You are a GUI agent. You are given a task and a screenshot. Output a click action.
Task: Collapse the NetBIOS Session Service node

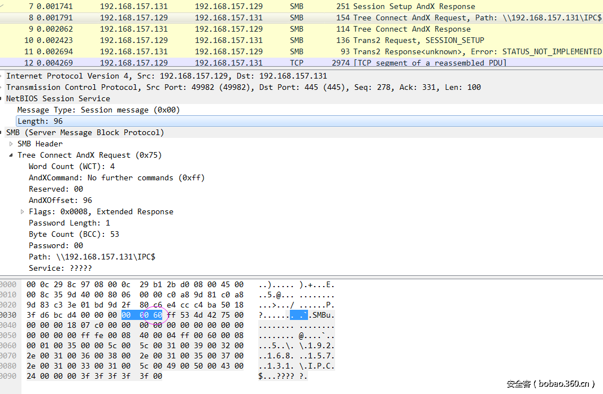tap(2, 99)
